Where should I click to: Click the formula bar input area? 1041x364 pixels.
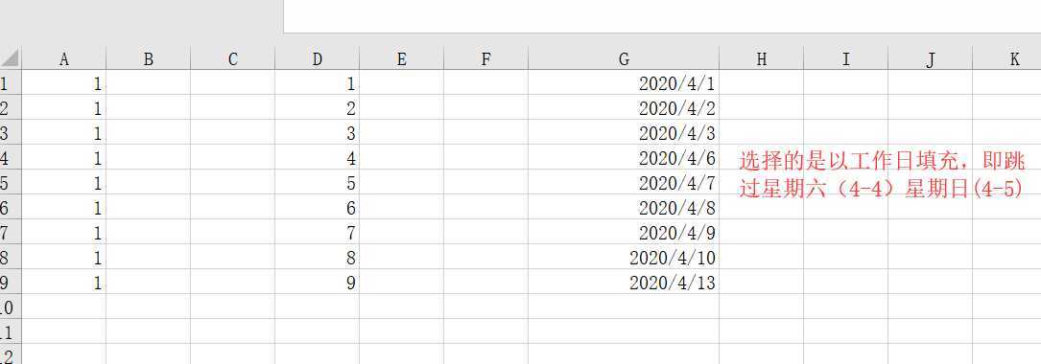[662, 16]
